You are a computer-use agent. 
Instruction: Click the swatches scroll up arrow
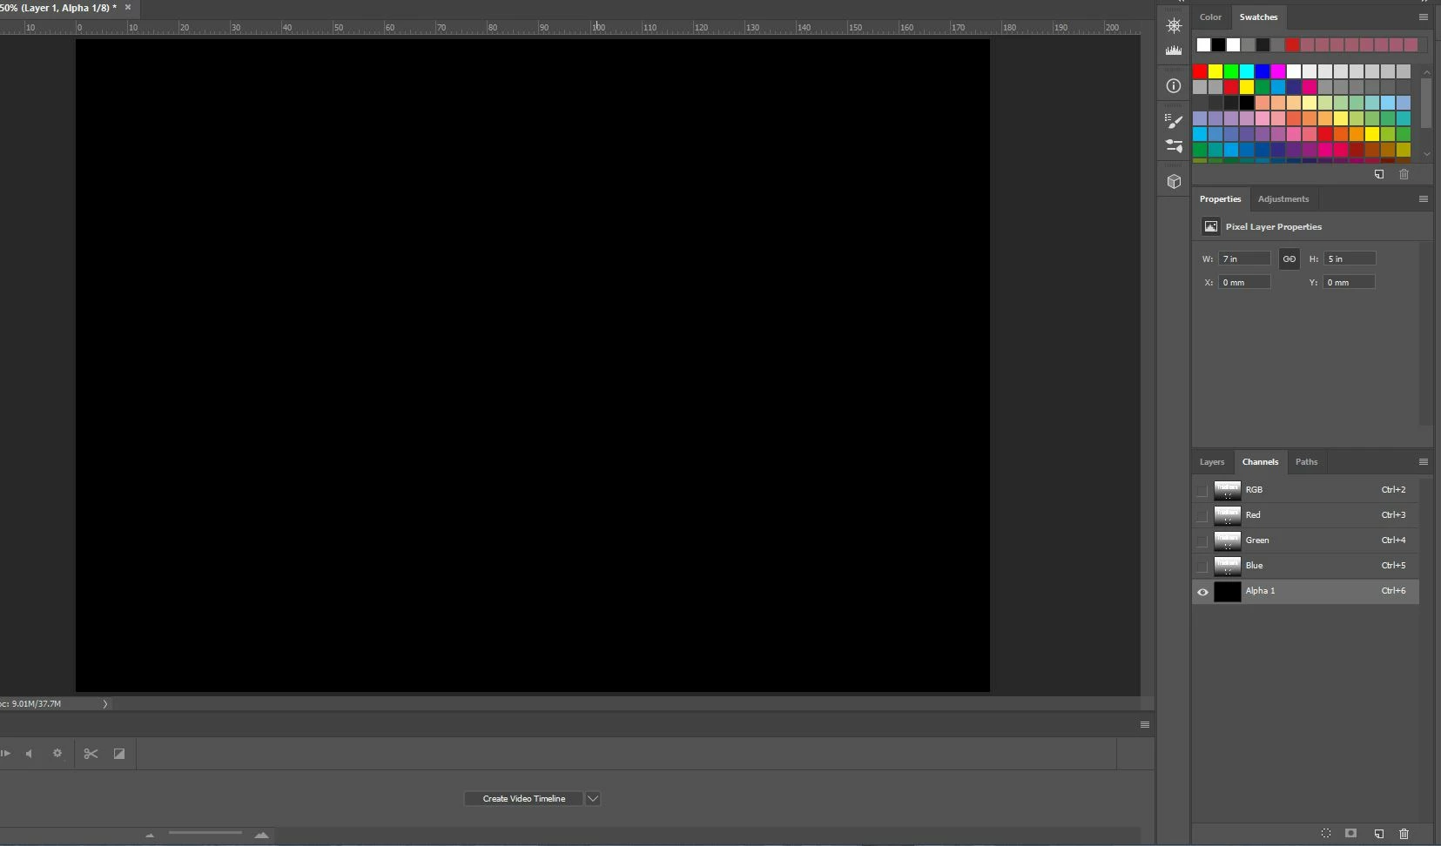click(1426, 72)
